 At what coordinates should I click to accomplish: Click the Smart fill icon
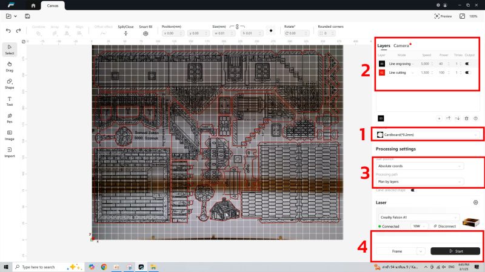(x=145, y=33)
